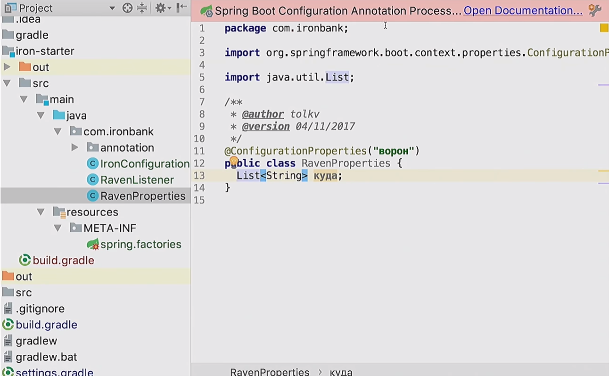Collapse the java folder arrow

tap(41, 115)
